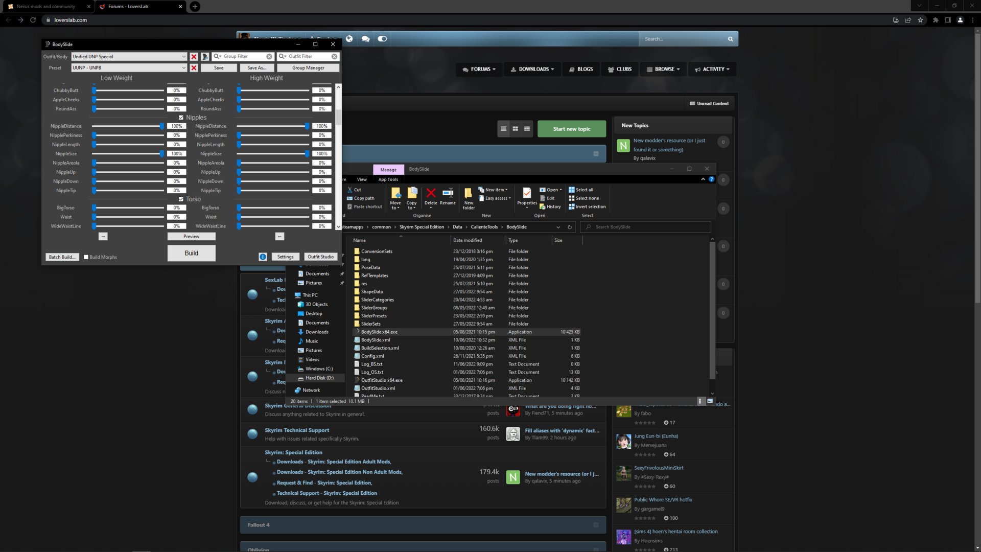Delete the UUNP - UNPB preset with red X
This screenshot has width=981, height=552.
(x=194, y=67)
